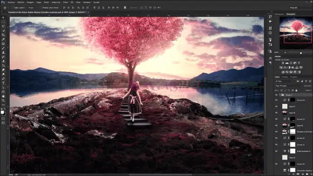The image size is (313, 176).
Task: Add a Brightness/Contrast adjustment
Action: (283, 63)
